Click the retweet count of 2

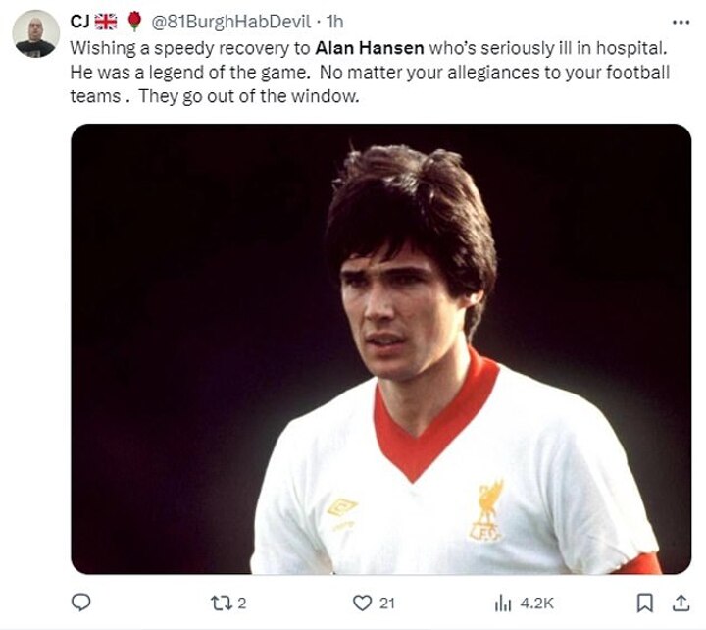tap(240, 603)
